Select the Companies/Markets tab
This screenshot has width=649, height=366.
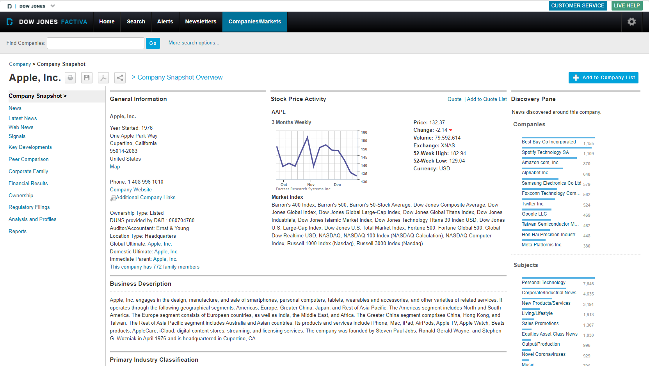255,22
